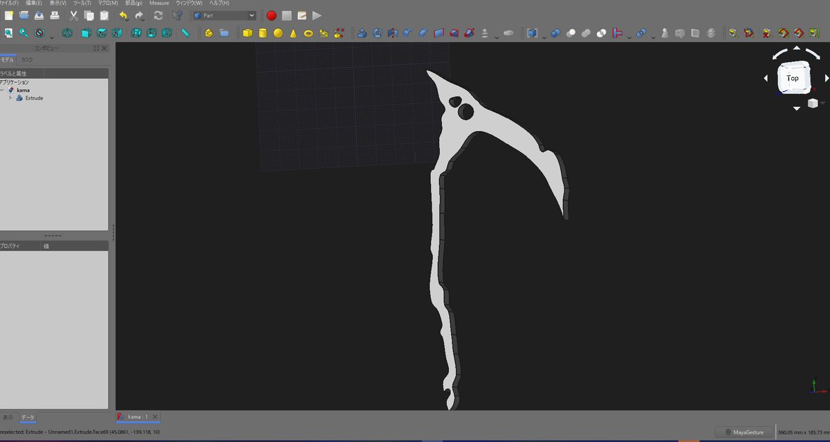Viewport: 830px width, 442px height.
Task: Create a Cylinder primitive
Action: click(263, 32)
